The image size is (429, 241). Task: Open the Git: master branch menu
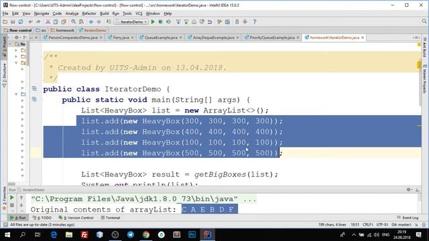[402, 225]
